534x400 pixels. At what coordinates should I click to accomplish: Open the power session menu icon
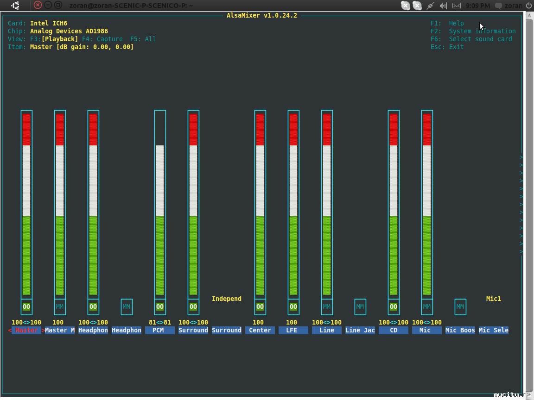click(x=528, y=6)
